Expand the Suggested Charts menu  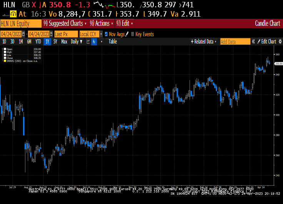click(65, 23)
